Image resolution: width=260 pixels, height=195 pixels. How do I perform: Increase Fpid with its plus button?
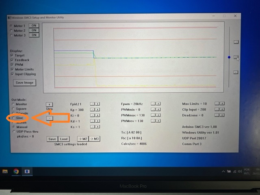coord(97,104)
